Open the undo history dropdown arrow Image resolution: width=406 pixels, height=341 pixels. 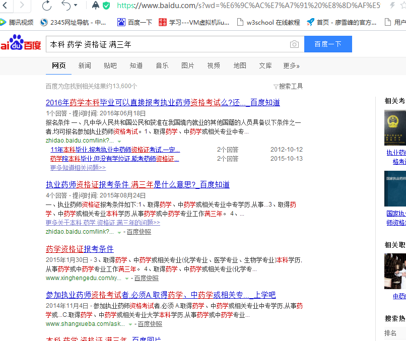click(x=76, y=5)
